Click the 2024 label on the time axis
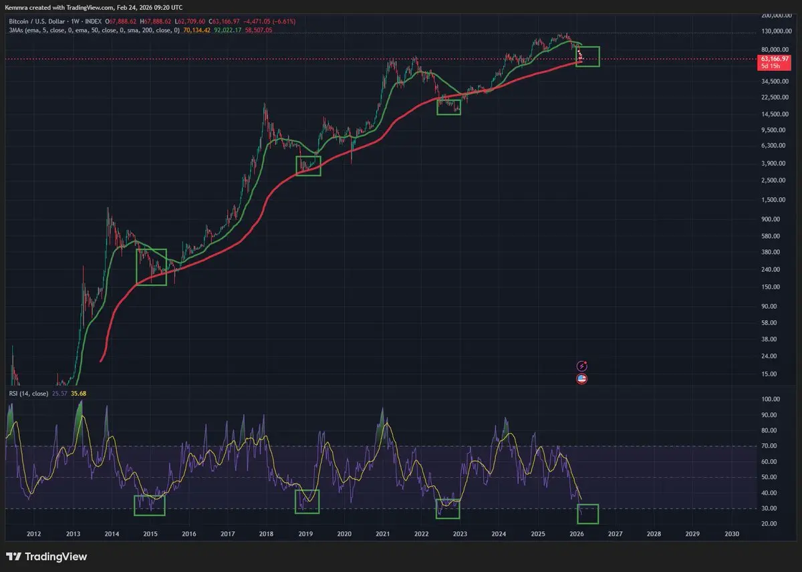Image resolution: width=802 pixels, height=572 pixels. point(499,534)
